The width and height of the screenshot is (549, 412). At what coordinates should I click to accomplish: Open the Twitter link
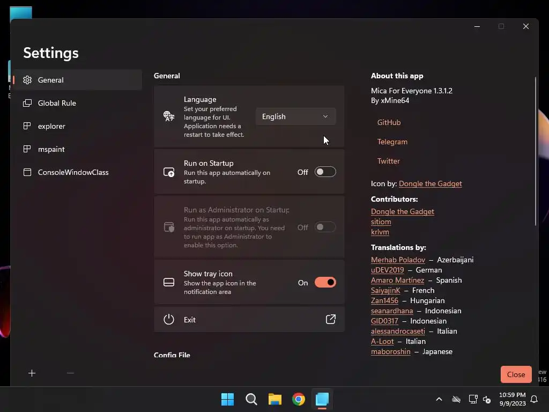click(x=388, y=161)
